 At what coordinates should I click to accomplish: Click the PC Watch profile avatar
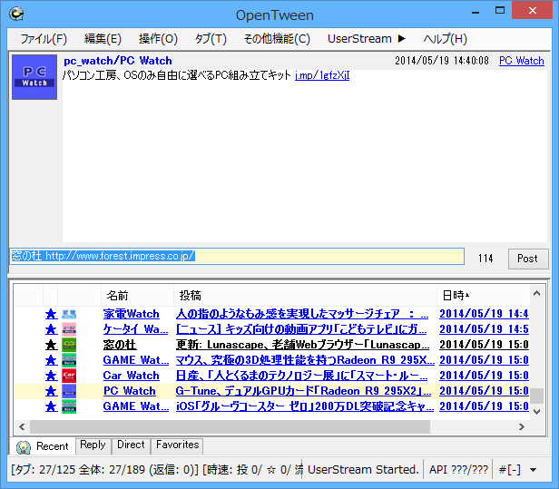[34, 77]
